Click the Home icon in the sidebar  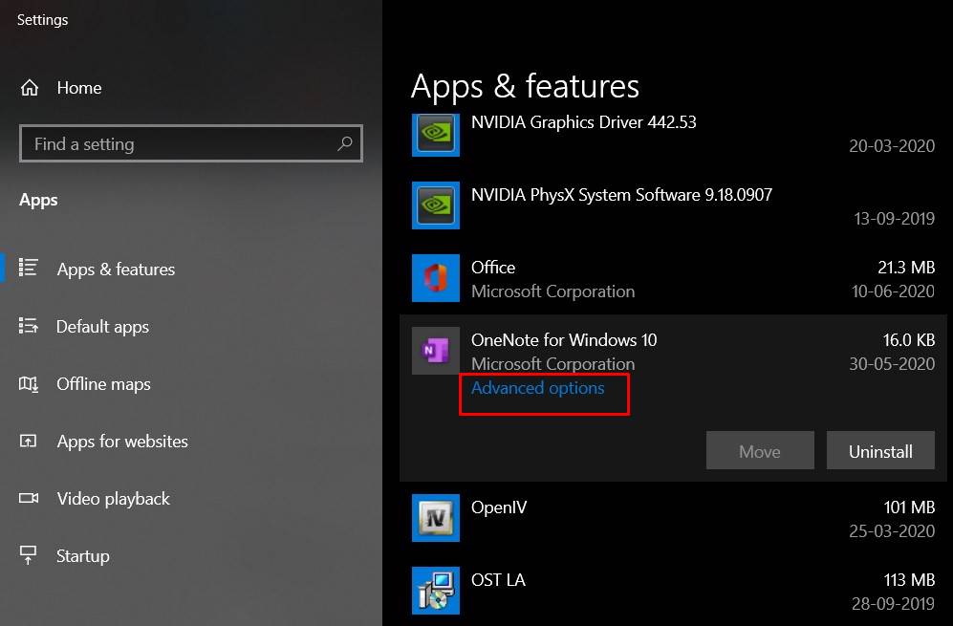tap(30, 88)
